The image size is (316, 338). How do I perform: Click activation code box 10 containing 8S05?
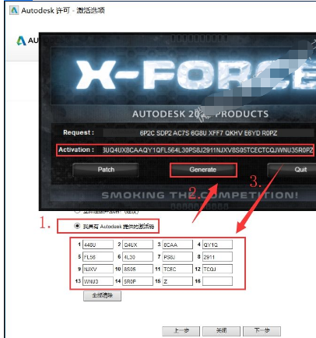(138, 269)
